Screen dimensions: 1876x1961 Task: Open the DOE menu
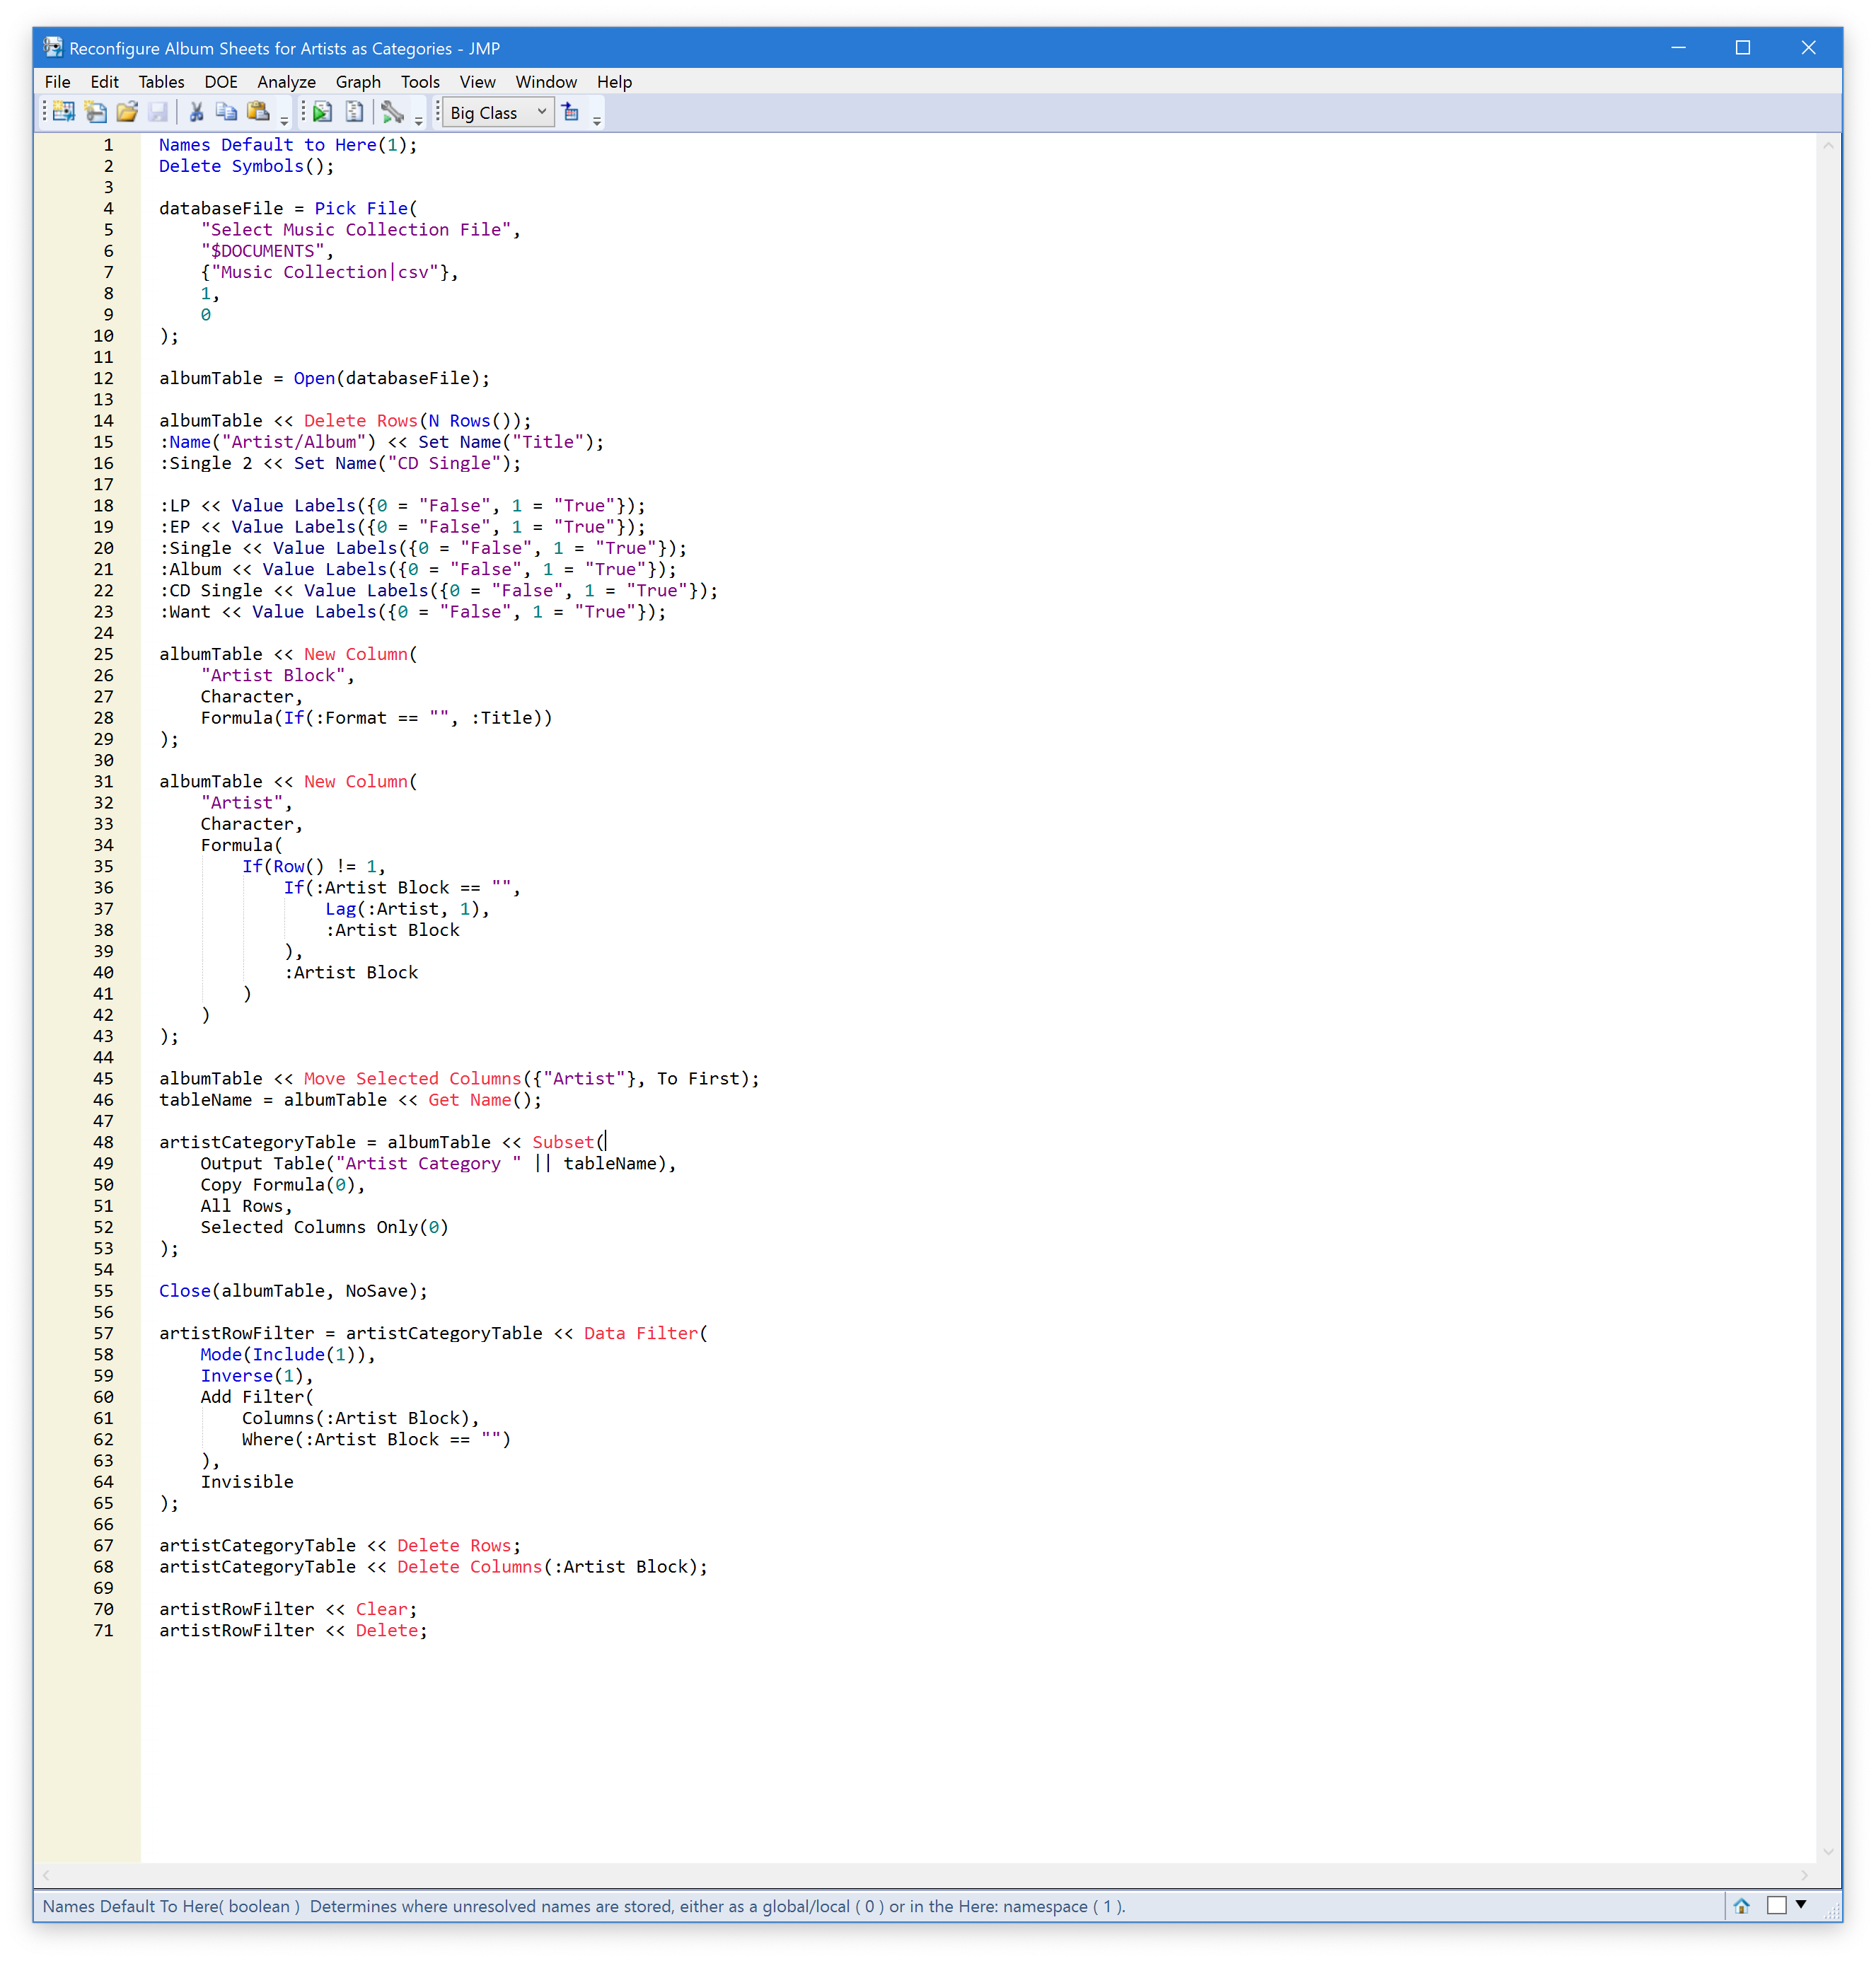[220, 82]
